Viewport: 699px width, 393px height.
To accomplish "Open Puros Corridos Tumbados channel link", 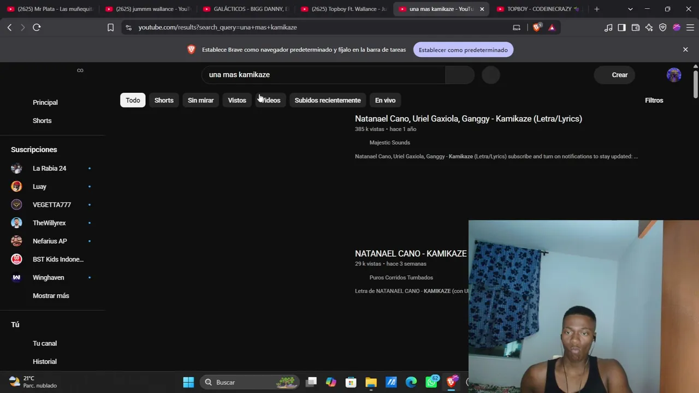I will [401, 277].
